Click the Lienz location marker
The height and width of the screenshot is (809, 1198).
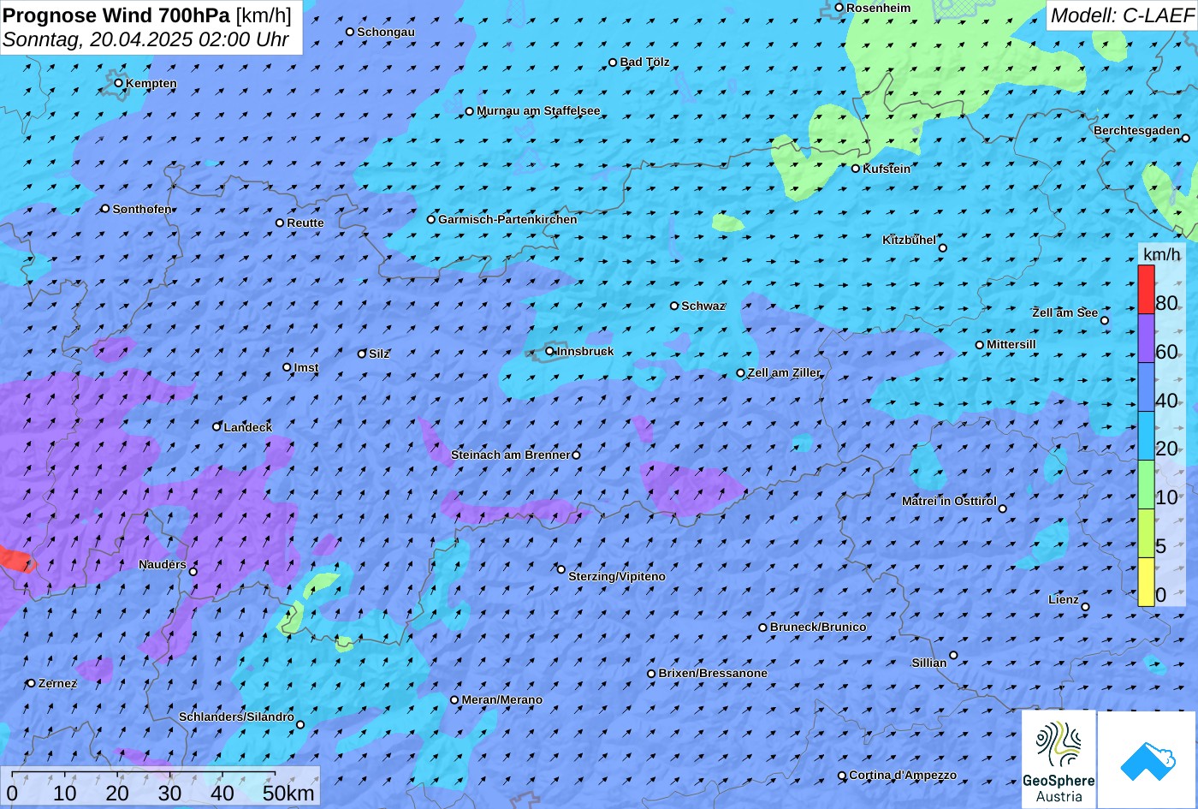[x=1086, y=607]
